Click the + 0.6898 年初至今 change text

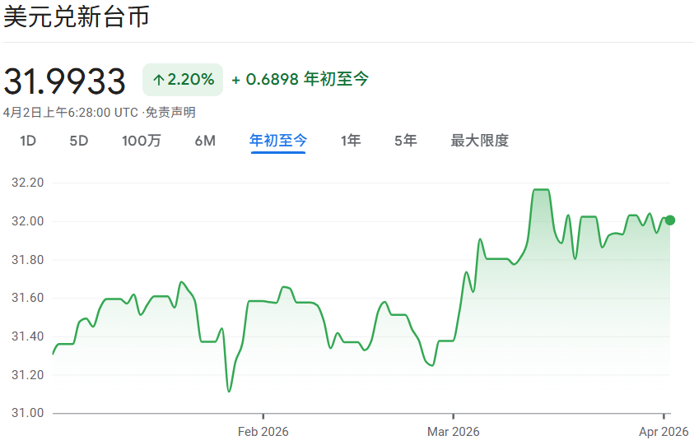(x=300, y=79)
